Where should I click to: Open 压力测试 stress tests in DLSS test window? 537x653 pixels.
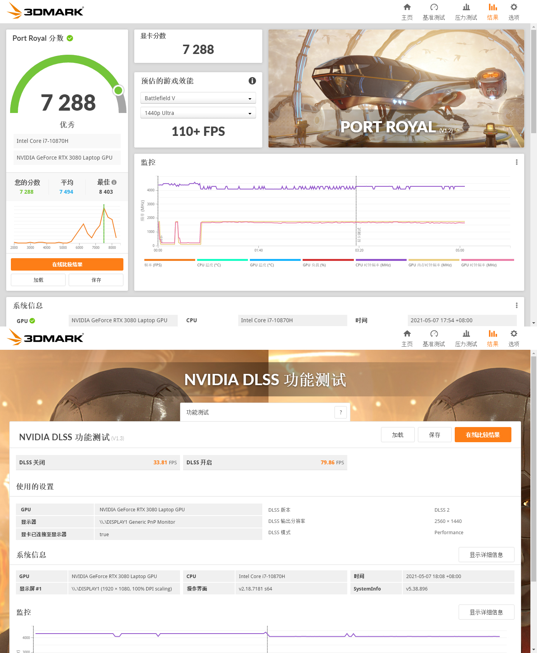pyautogui.click(x=466, y=338)
